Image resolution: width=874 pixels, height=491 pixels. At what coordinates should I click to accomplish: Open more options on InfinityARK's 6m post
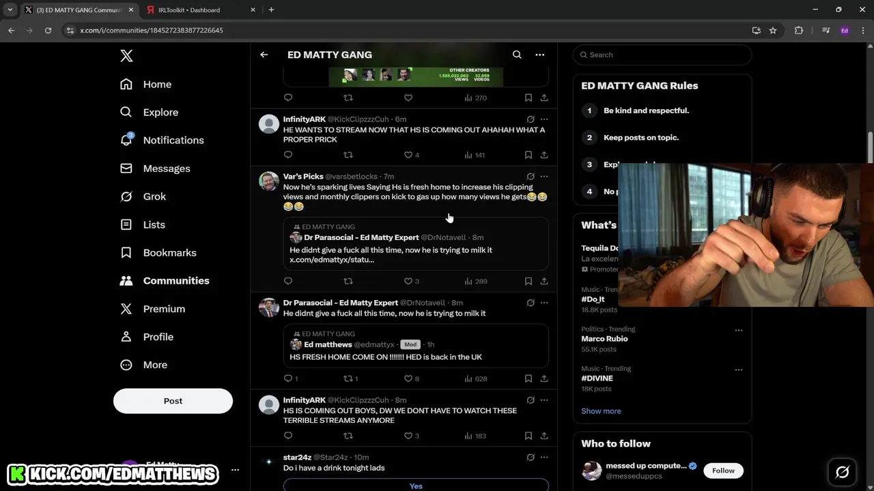tap(544, 119)
